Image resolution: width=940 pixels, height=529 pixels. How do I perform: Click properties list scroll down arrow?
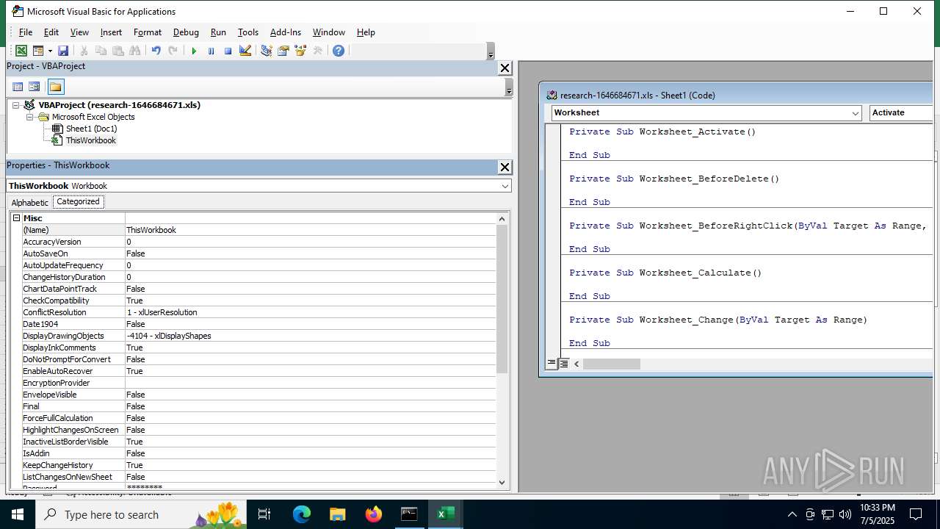pyautogui.click(x=502, y=482)
